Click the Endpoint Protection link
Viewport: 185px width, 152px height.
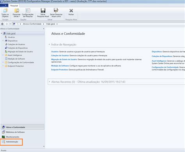coord(60,70)
